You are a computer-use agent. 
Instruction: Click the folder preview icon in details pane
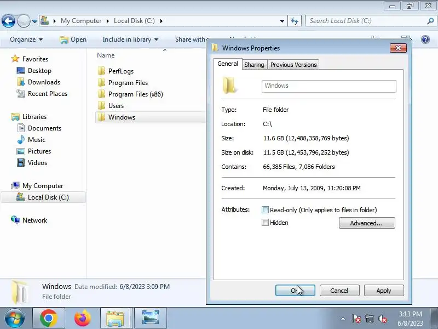pyautogui.click(x=20, y=292)
